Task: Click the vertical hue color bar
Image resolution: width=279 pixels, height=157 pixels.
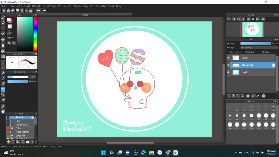Action: [x=35, y=34]
